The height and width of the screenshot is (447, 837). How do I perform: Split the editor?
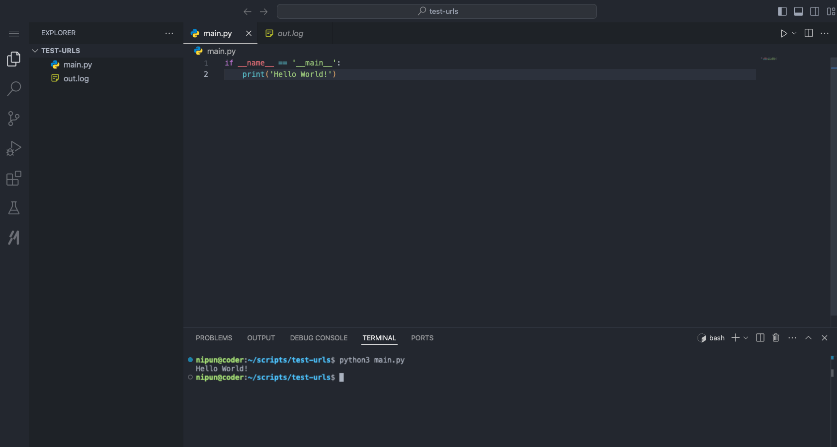[x=809, y=33]
